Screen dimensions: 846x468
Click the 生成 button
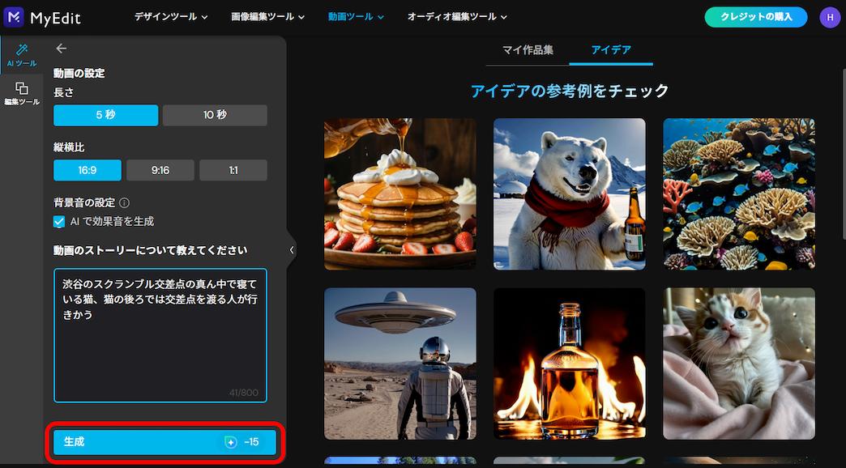point(165,442)
